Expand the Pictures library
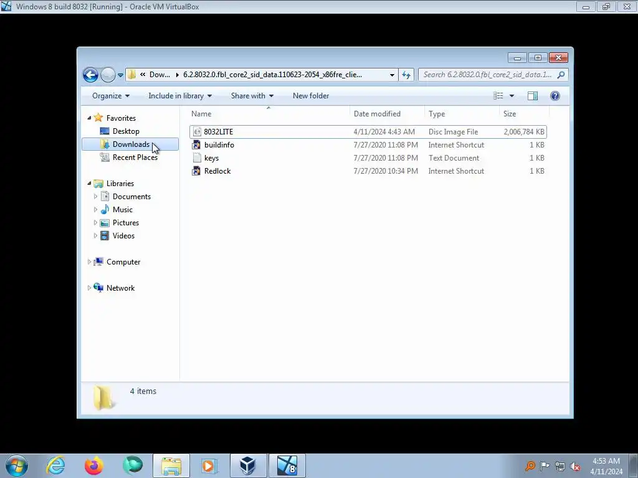Image resolution: width=638 pixels, height=478 pixels. (95, 223)
